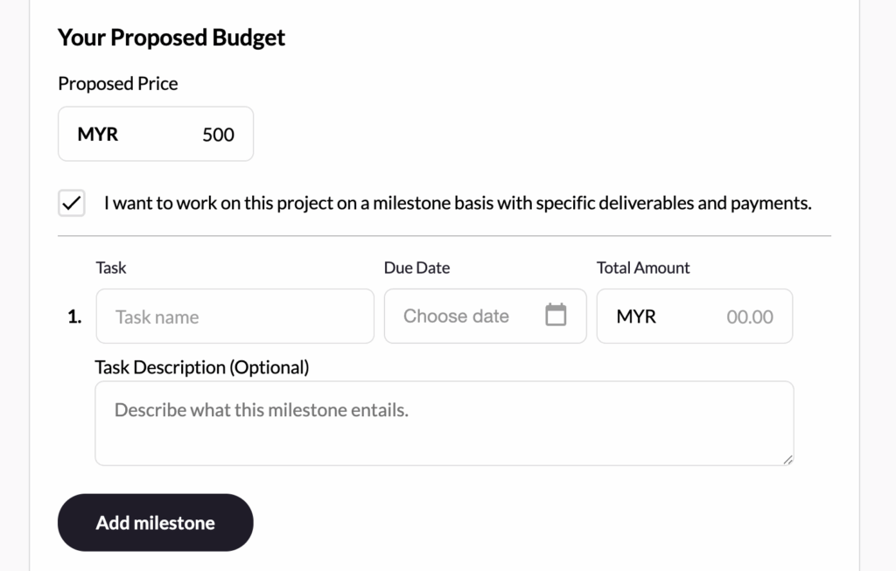The image size is (896, 571).
Task: Click the Task Description (Optional) label
Action: click(202, 367)
